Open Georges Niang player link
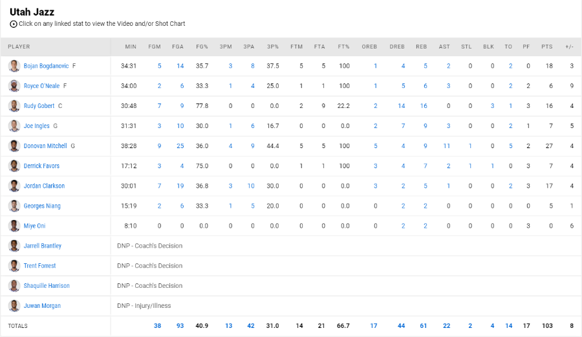 pos(42,206)
